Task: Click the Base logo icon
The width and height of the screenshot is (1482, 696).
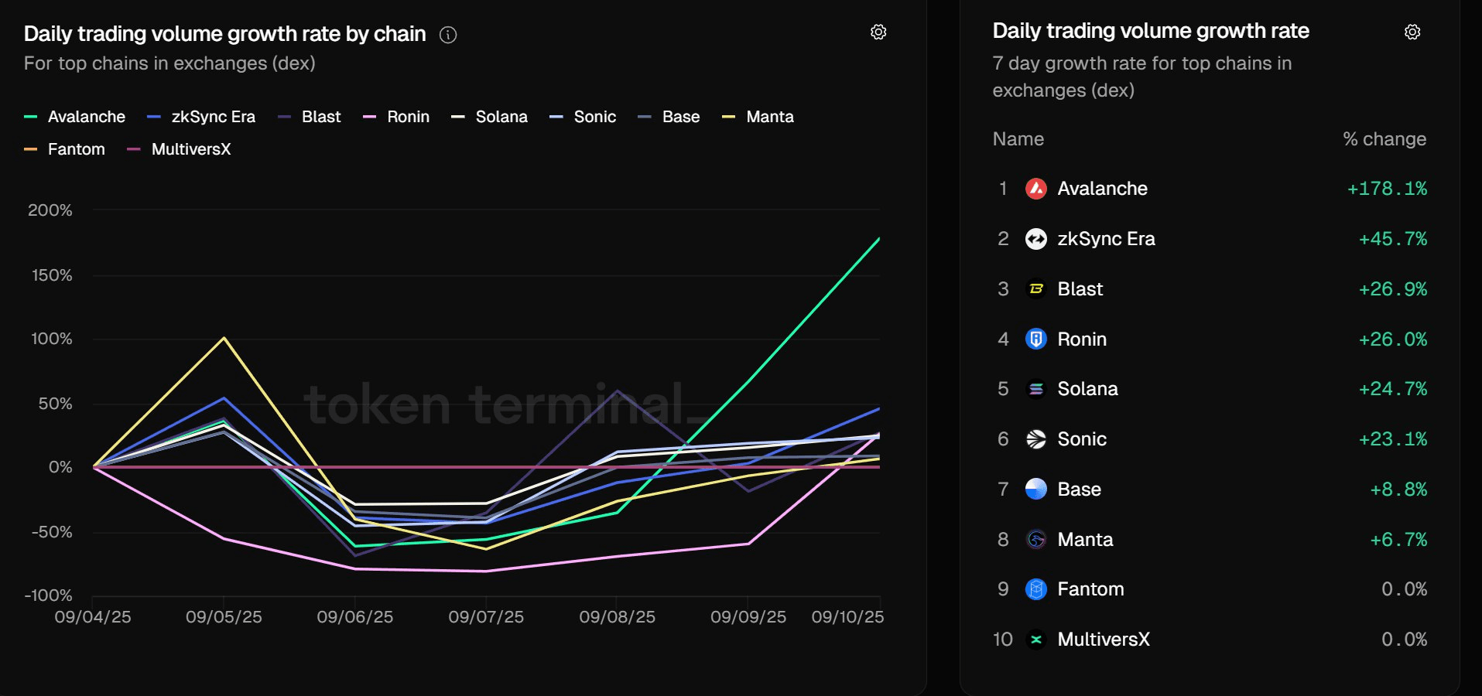Action: click(x=1036, y=489)
